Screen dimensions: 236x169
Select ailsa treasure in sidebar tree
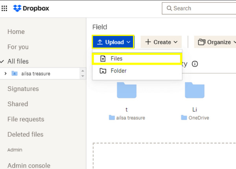pos(36,74)
